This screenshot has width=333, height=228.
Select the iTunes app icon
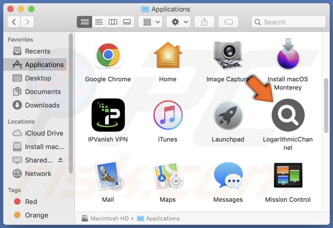tap(168, 115)
